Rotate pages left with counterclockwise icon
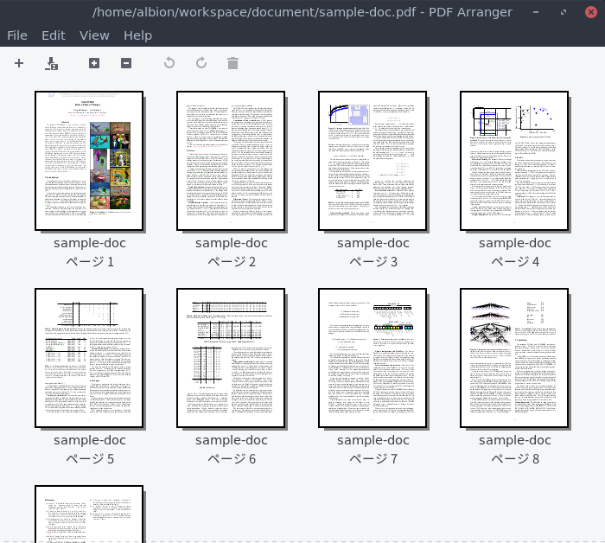Viewport: 605px width, 543px height. (169, 63)
